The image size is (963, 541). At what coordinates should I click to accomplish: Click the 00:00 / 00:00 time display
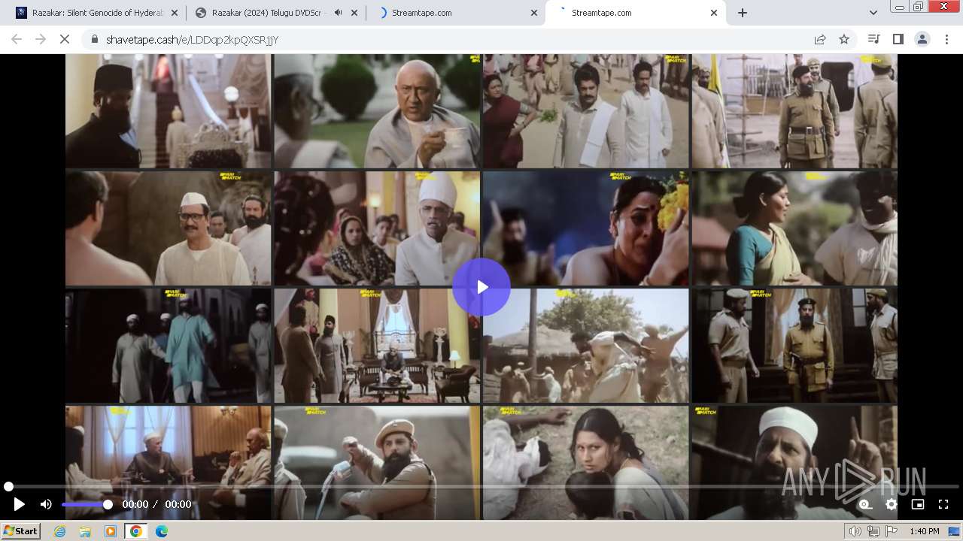[x=156, y=504]
